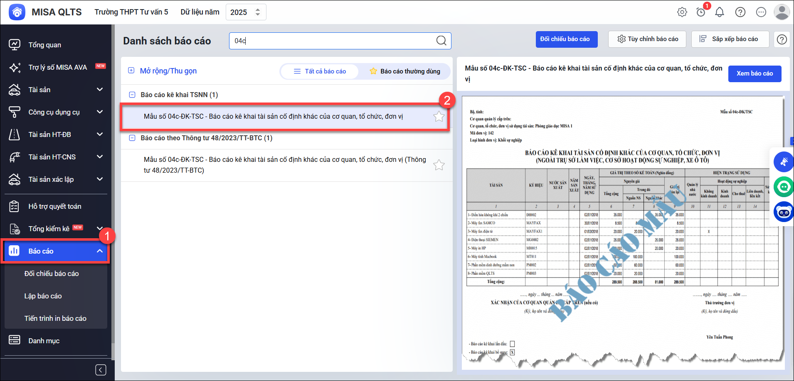Viewport: 794px width, 381px height.
Task: Star the first Mẫu số 04c-ĐK-TSC report
Action: click(x=439, y=117)
